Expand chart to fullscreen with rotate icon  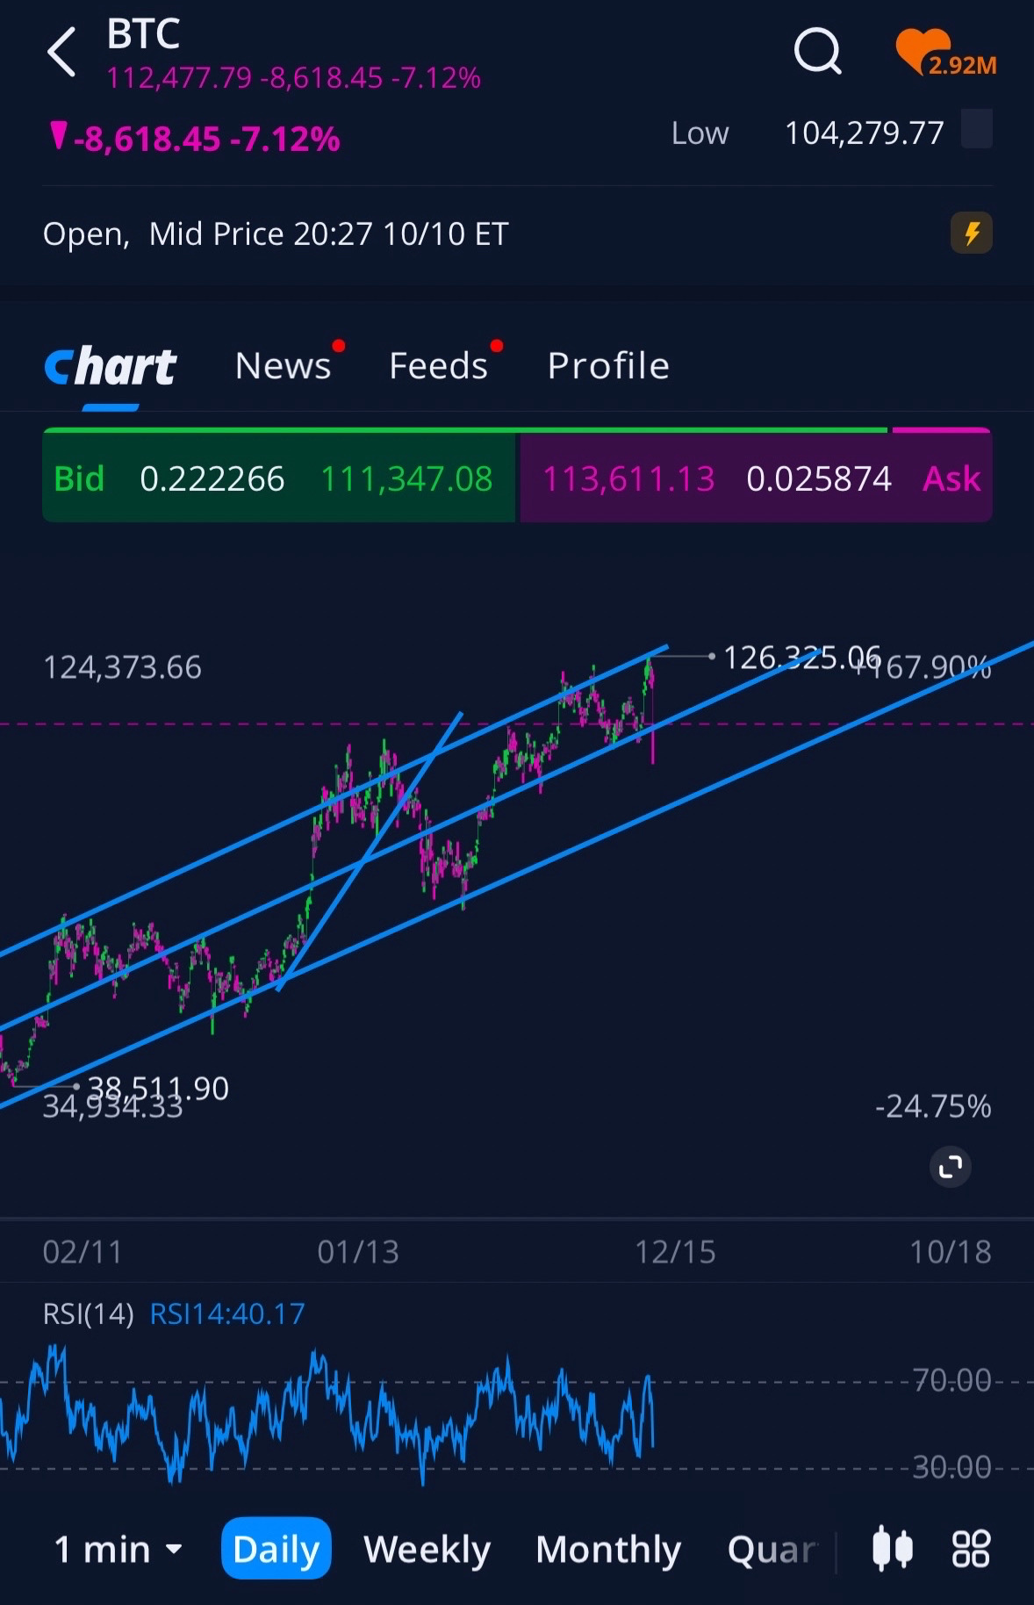coord(951,1167)
